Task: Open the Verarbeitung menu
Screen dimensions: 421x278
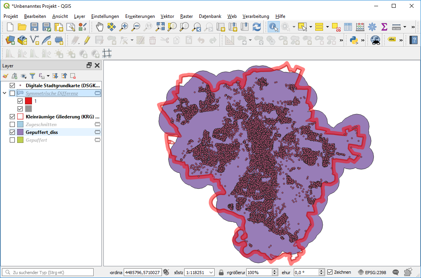Action: click(x=256, y=16)
